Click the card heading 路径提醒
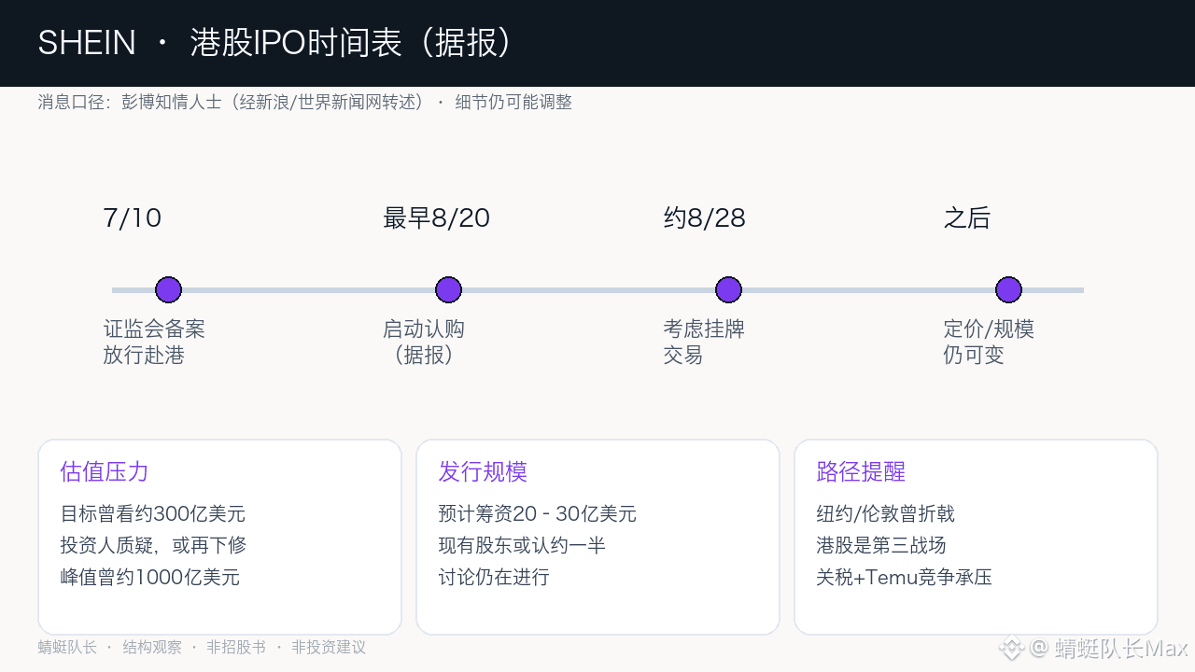Image resolution: width=1195 pixels, height=672 pixels. point(861,471)
